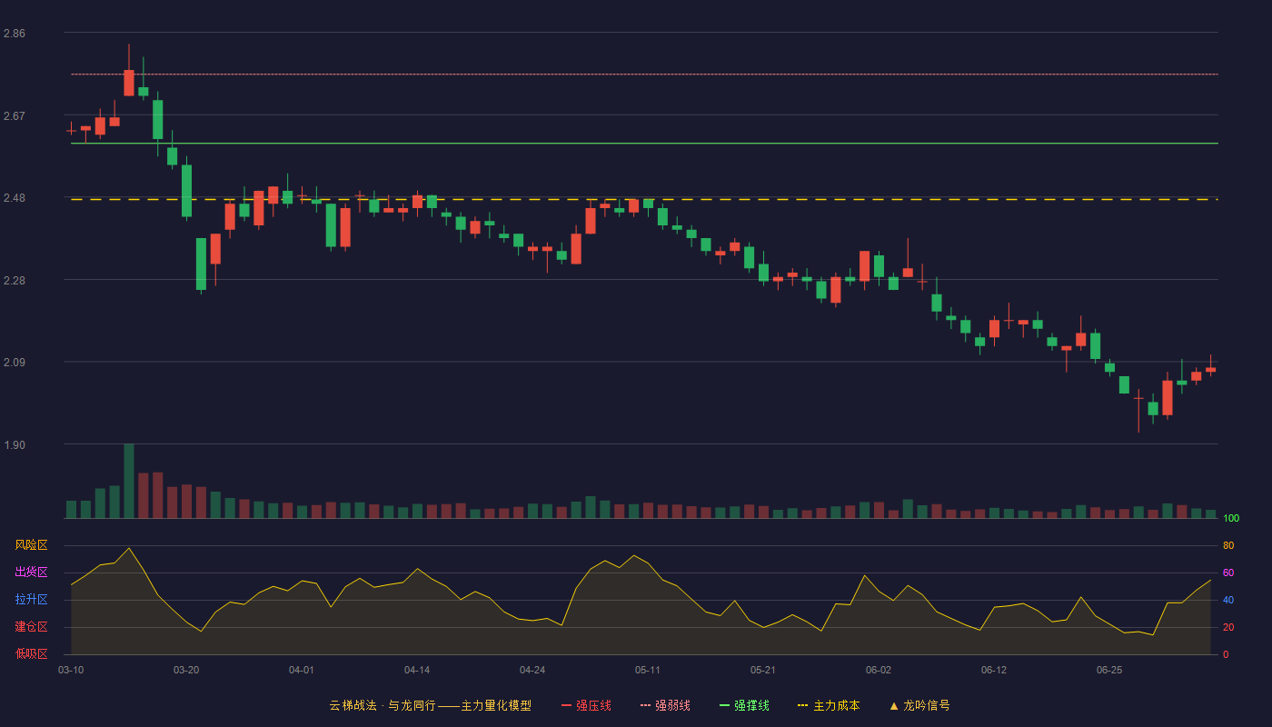Click the 04-14 date label
This screenshot has height=727, width=1272.
417,670
